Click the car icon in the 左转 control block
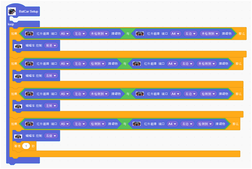252x169 pixels. [x=18, y=106]
